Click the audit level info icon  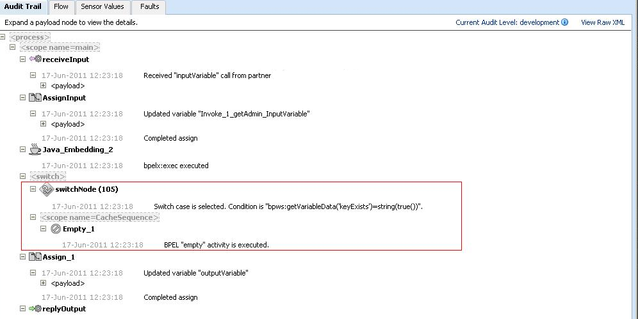tap(564, 22)
